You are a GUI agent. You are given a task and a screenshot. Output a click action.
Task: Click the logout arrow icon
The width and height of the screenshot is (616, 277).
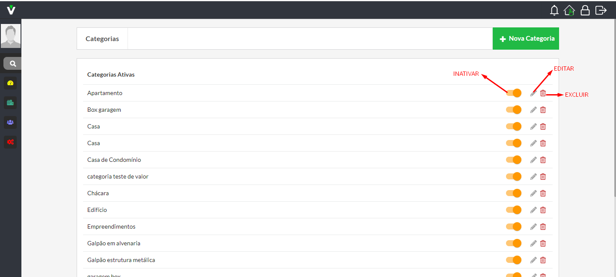pos(601,10)
